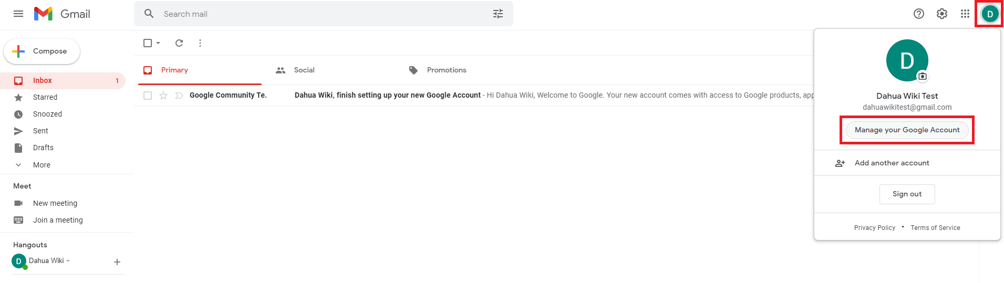Expand More in the left sidebar

[x=42, y=165]
